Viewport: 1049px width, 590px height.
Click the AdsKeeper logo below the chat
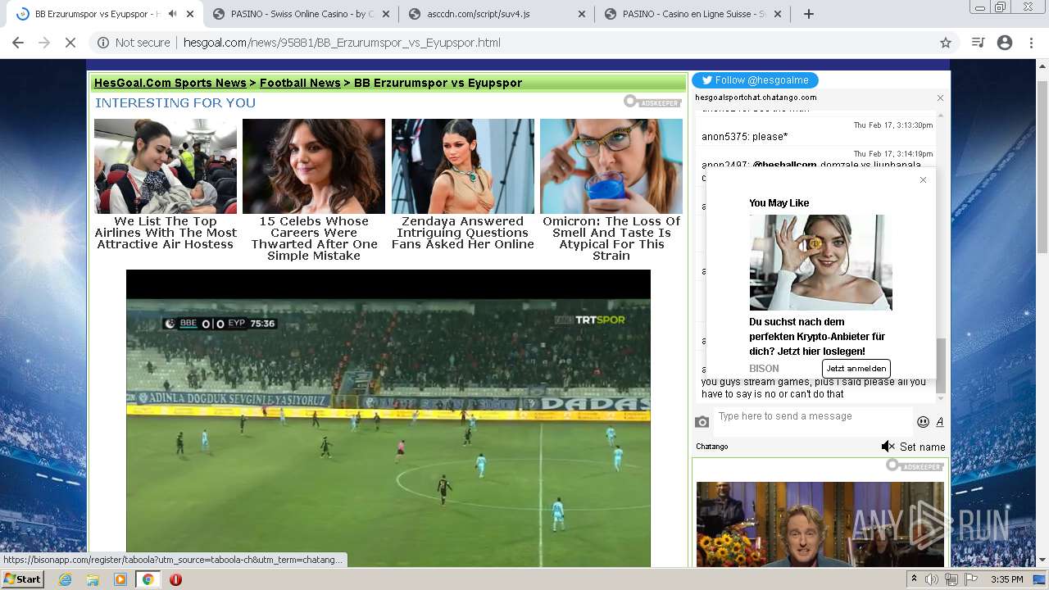(915, 465)
